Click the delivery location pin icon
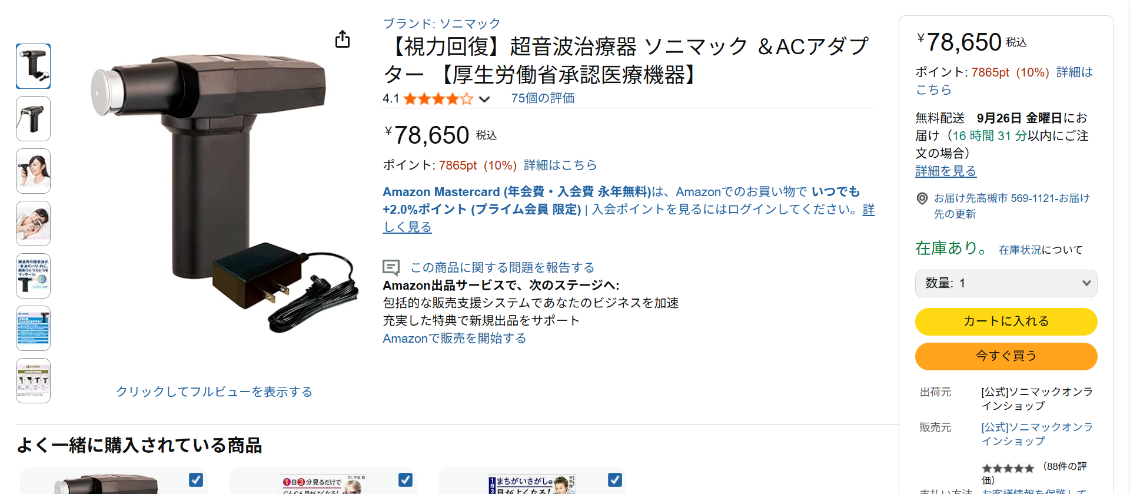This screenshot has width=1130, height=494. coord(922,198)
